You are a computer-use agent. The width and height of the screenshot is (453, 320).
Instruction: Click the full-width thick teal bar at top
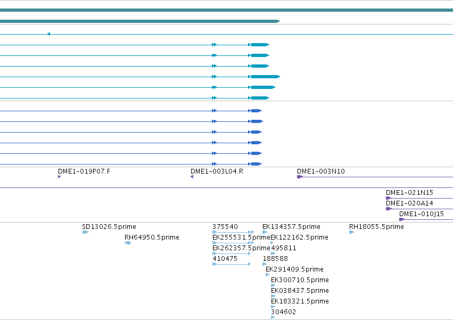point(227,10)
